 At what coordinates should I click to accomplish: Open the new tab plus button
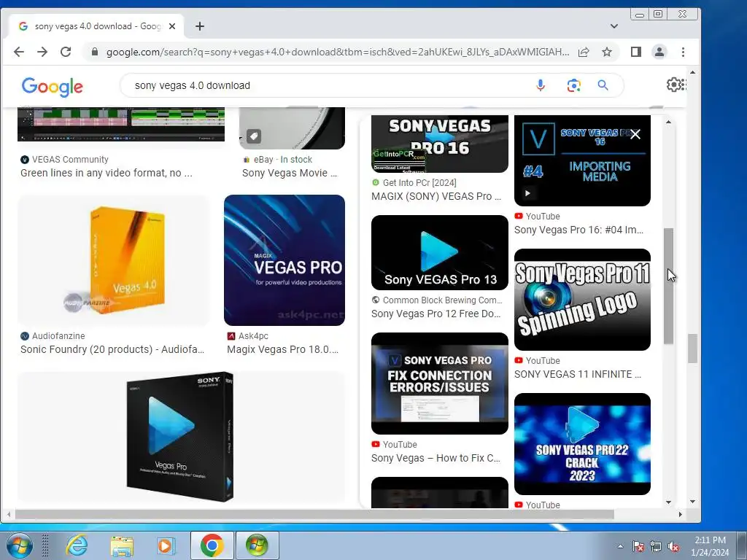click(x=200, y=26)
